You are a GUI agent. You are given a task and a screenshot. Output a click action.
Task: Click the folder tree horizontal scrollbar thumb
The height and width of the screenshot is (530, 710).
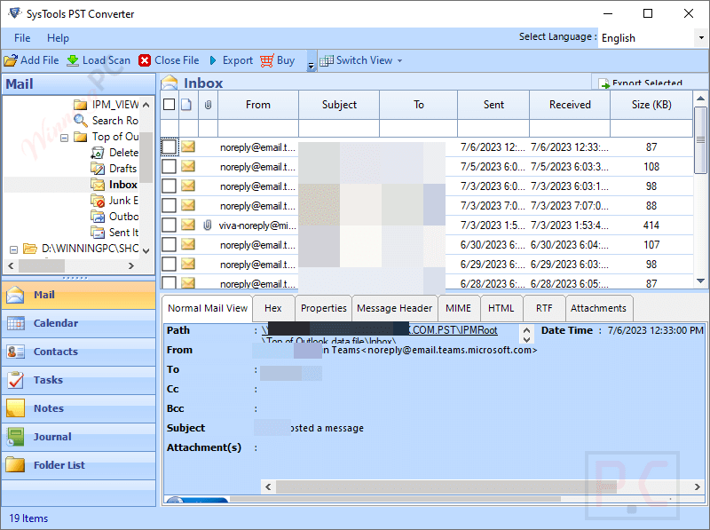tap(42, 265)
